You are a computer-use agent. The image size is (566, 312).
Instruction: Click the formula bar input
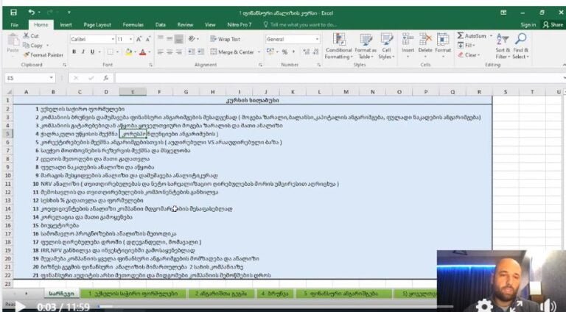(339, 78)
